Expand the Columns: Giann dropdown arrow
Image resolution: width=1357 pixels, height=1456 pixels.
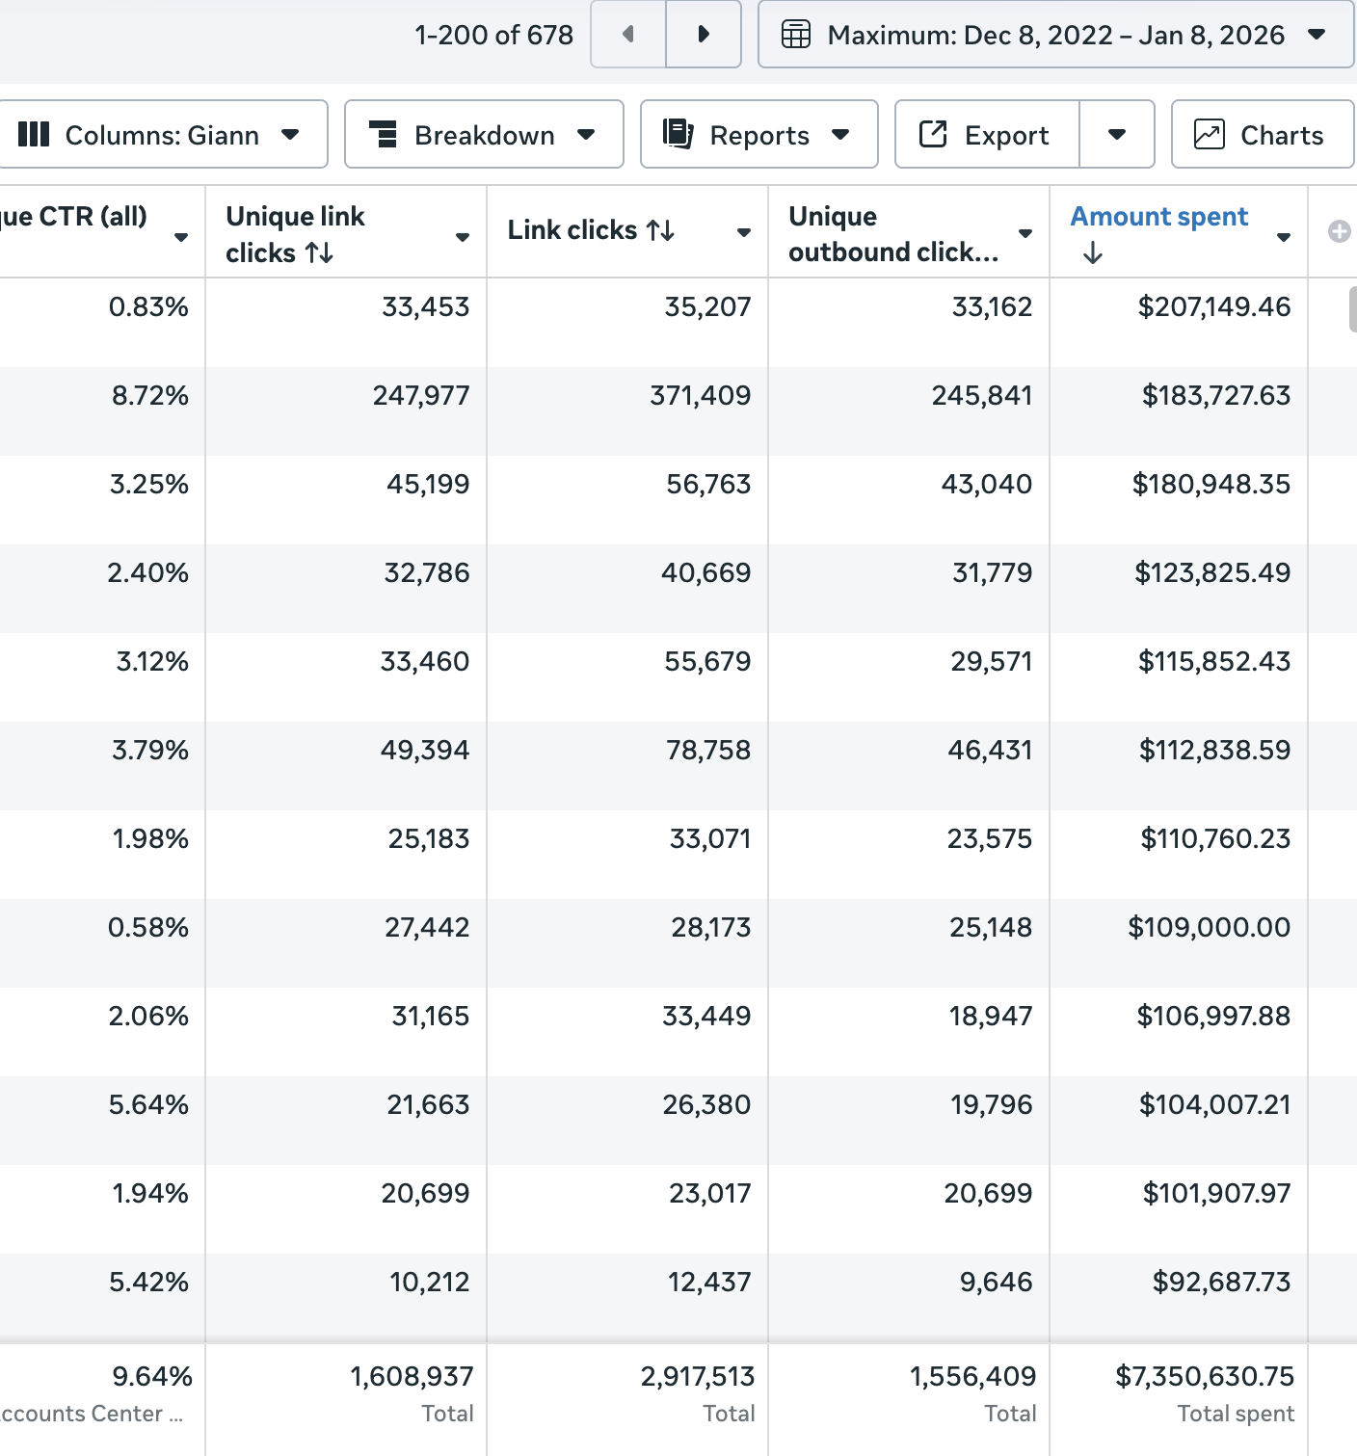[x=290, y=135]
